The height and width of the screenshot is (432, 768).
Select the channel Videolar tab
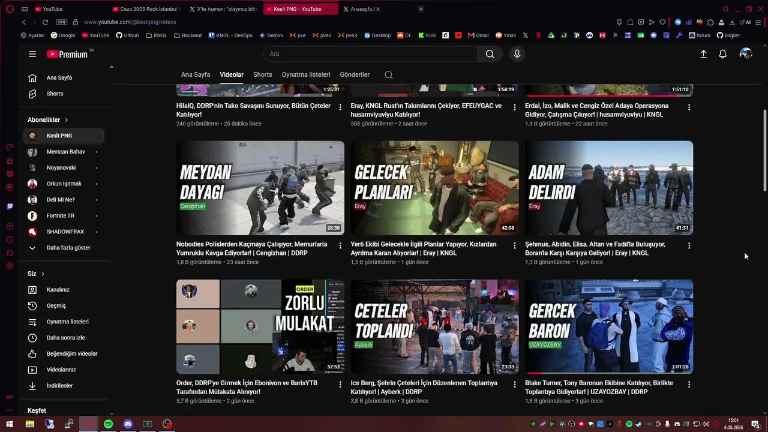click(x=232, y=75)
